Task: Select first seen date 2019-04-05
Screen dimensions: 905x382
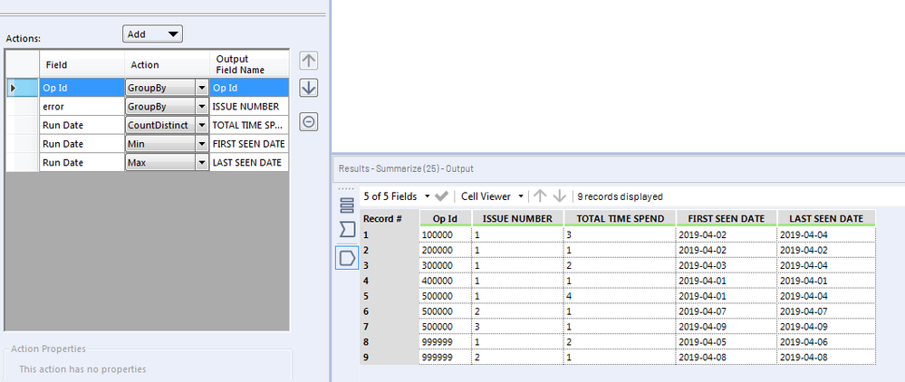Action: point(727,341)
